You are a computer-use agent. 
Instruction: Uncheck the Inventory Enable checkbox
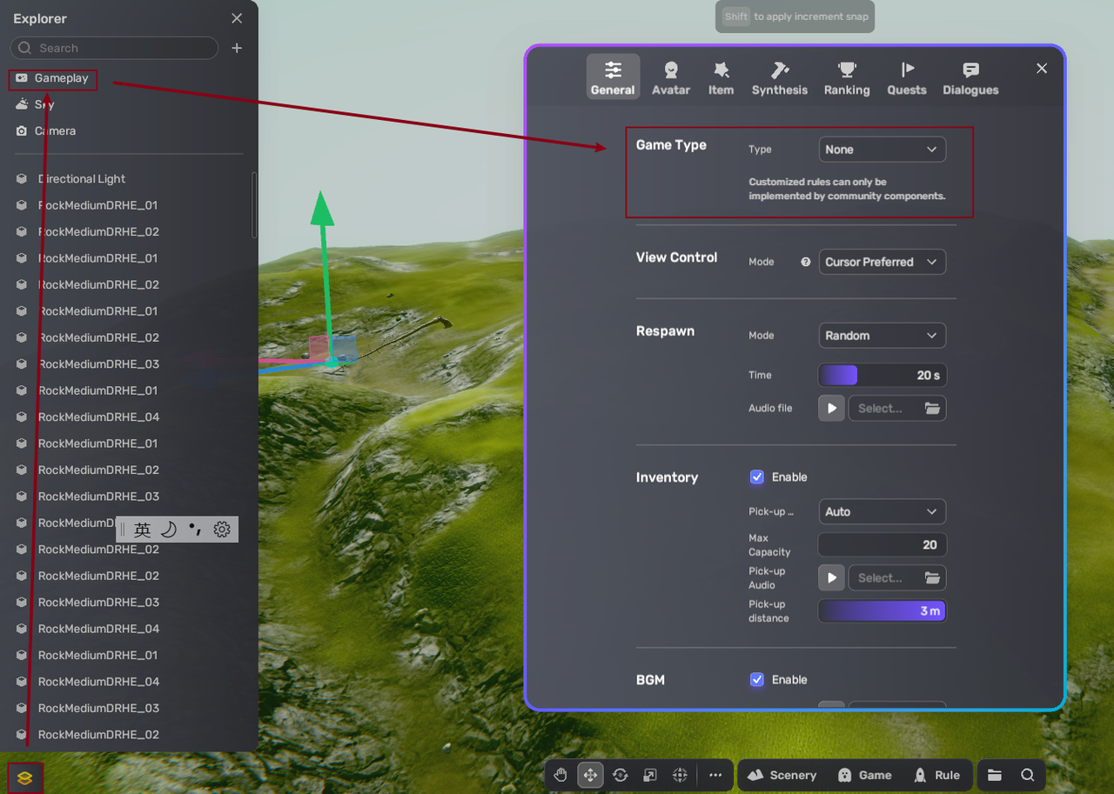(x=757, y=477)
